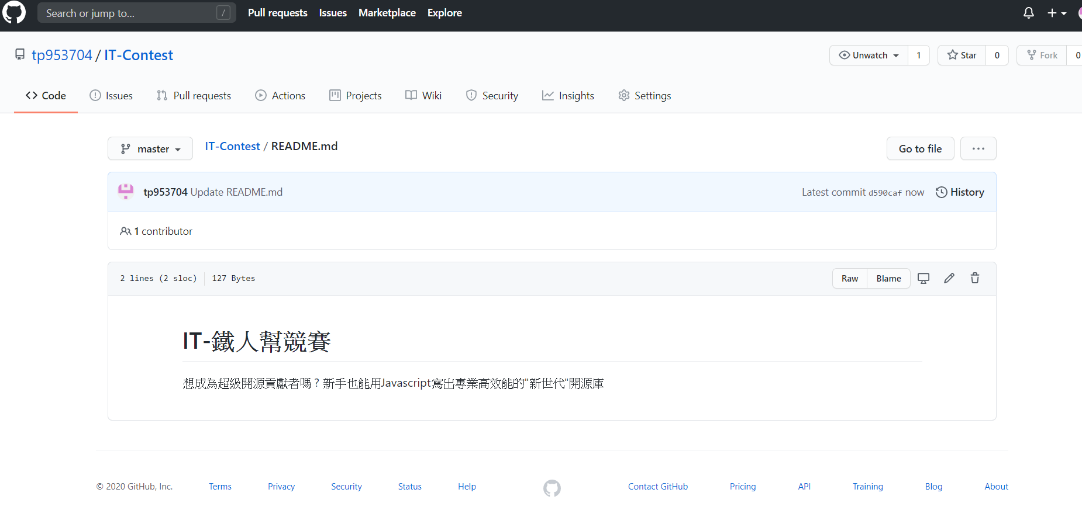1082x517 pixels.
Task: Open the Privacy footer link
Action: (x=281, y=487)
